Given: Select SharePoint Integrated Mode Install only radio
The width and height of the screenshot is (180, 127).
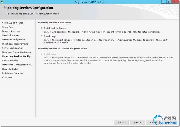Looking at the screenshot, I should (x=42, y=54).
